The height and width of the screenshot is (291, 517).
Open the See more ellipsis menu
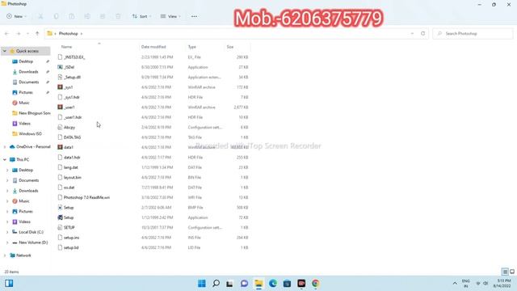[x=194, y=16]
